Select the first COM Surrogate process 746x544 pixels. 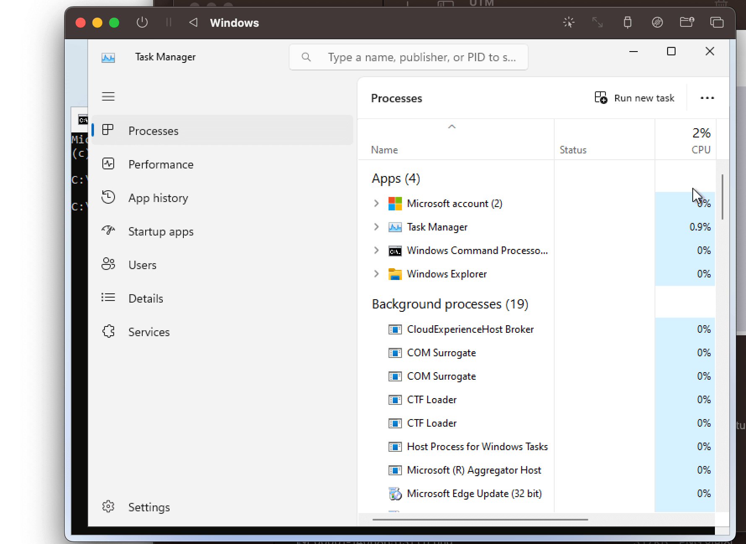pyautogui.click(x=536, y=353)
